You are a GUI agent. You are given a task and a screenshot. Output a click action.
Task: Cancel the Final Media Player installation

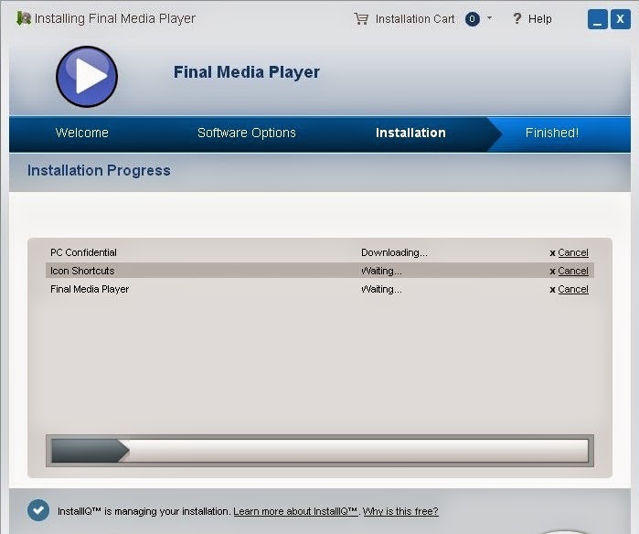click(573, 290)
